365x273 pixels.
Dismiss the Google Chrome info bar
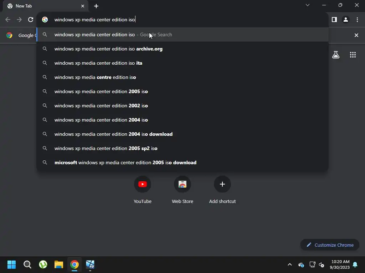(356, 35)
